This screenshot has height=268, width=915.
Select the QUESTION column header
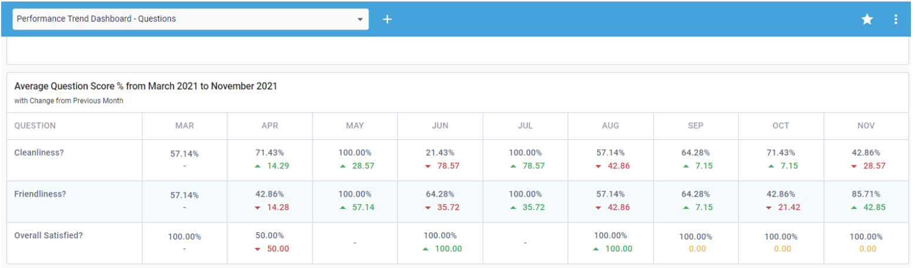(35, 126)
